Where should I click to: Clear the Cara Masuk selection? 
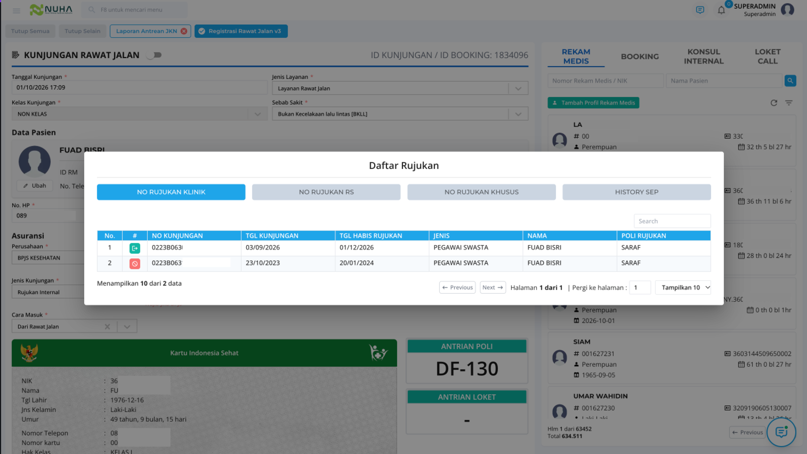coord(107,327)
